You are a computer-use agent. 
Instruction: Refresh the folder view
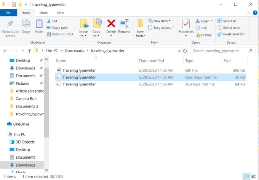tap(185, 51)
